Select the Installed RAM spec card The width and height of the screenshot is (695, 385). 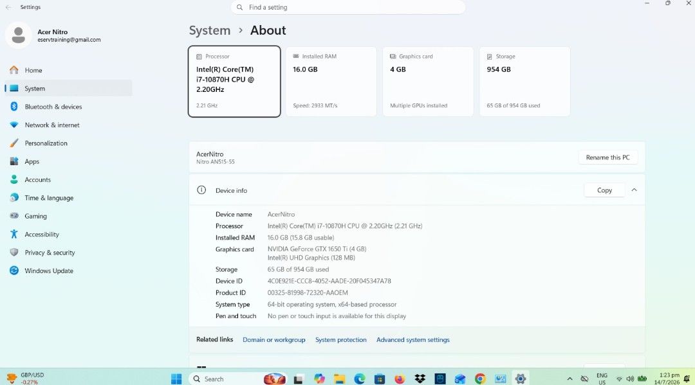pos(331,82)
